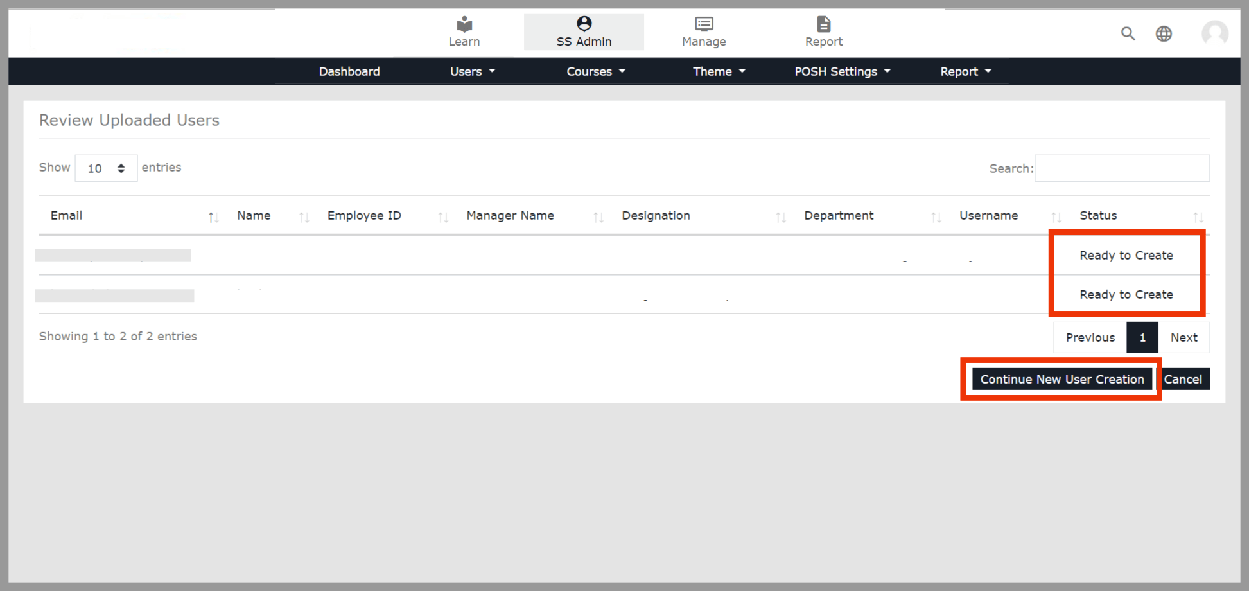Expand the Theme menu
This screenshot has width=1249, height=591.
[x=719, y=71]
